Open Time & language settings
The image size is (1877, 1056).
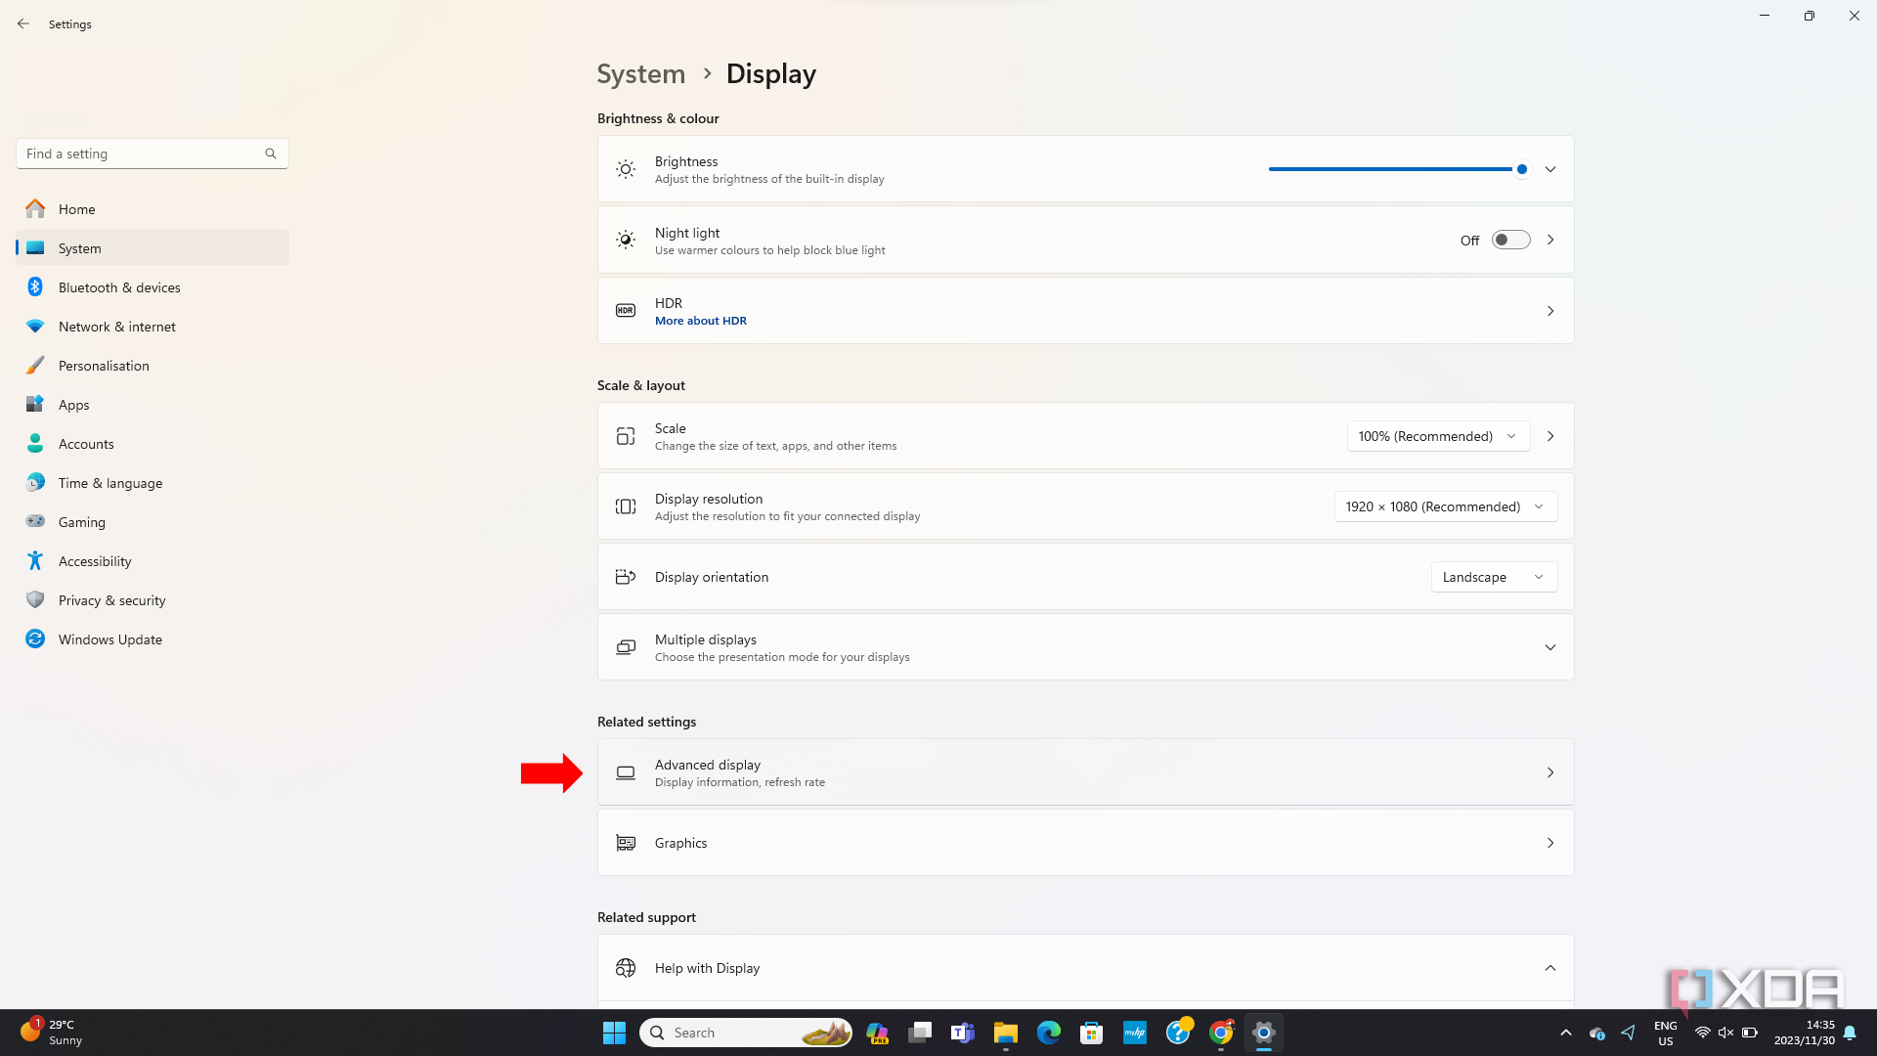click(153, 483)
